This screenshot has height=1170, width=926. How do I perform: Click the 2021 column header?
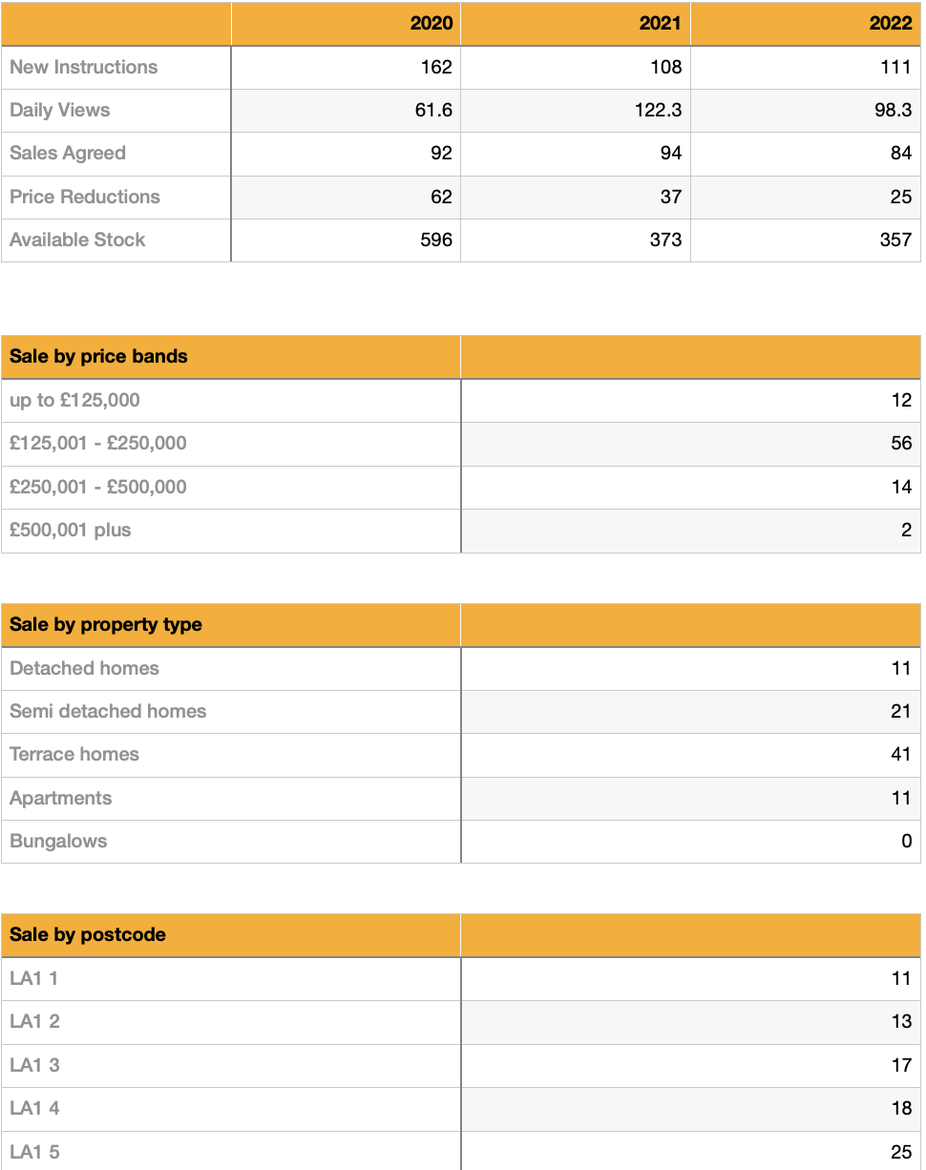click(661, 24)
